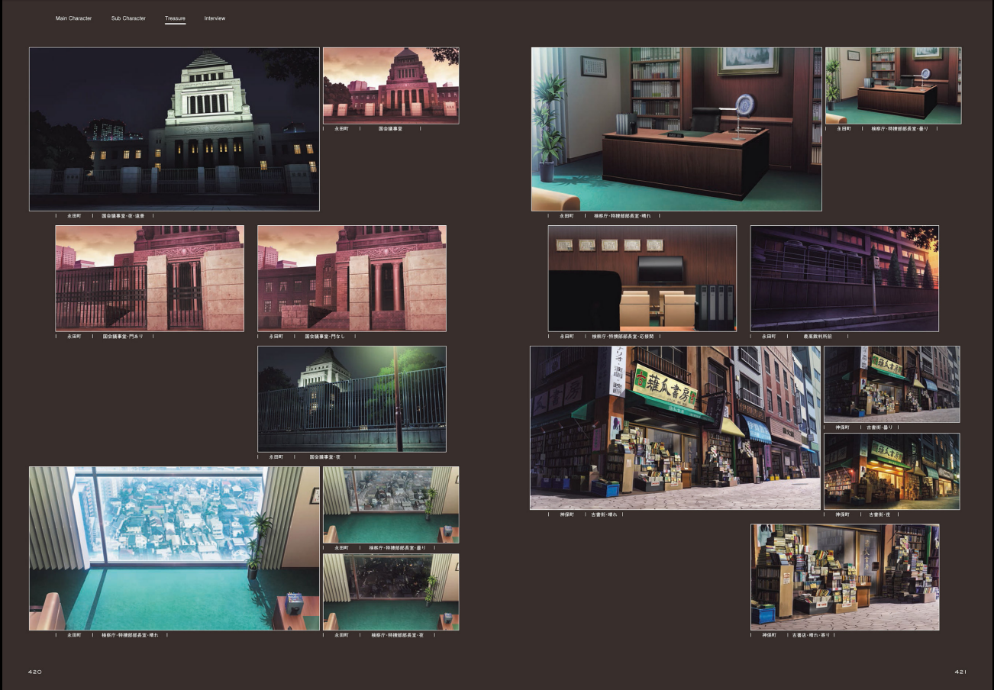Click caption '古書街・曇り'

[880, 427]
